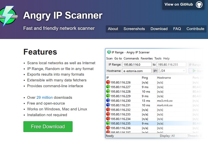
Task: Click green status dot for 195.80.116.228
Action: tap(108, 91)
